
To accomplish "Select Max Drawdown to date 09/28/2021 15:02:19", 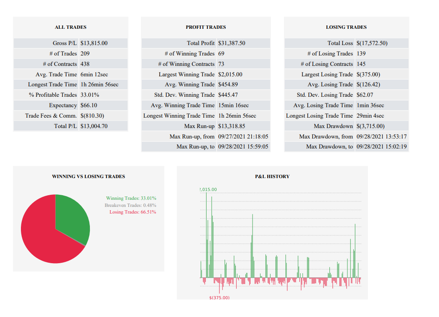I will coord(382,146).
